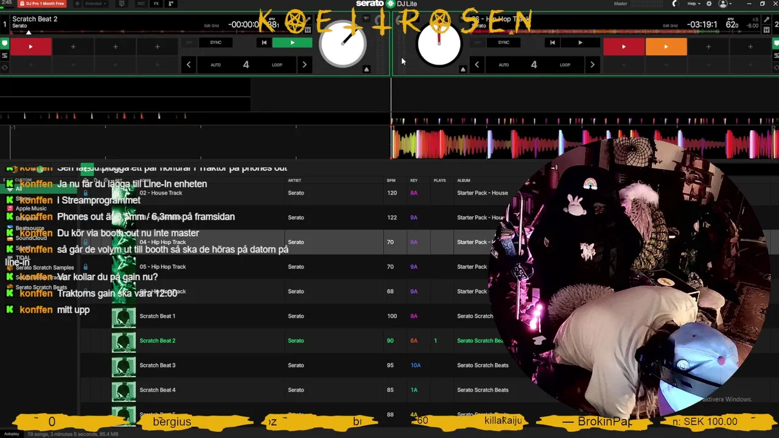Click Edit Grid on deck 2
The image size is (779, 438).
coord(670,26)
